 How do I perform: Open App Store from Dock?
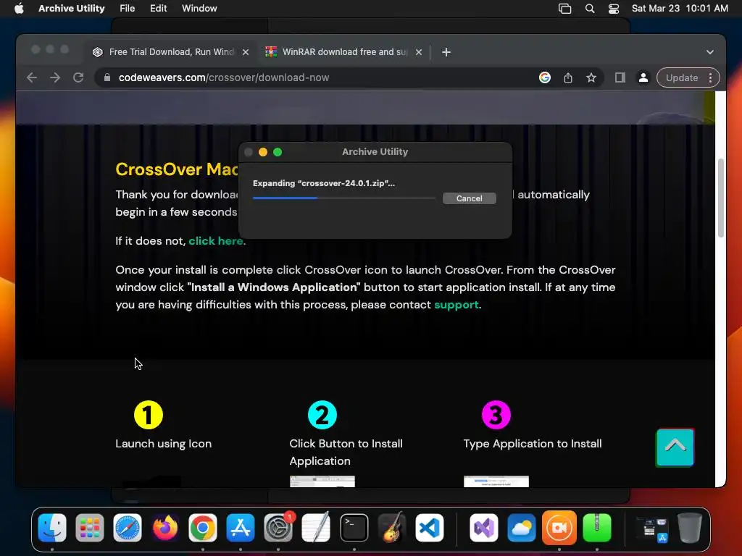point(241,528)
